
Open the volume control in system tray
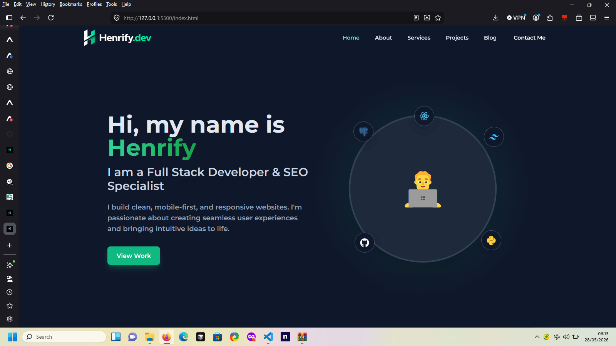pyautogui.click(x=566, y=337)
